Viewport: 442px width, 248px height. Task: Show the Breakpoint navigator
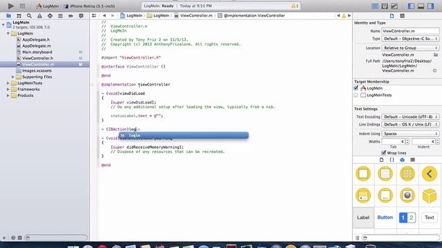(70, 16)
